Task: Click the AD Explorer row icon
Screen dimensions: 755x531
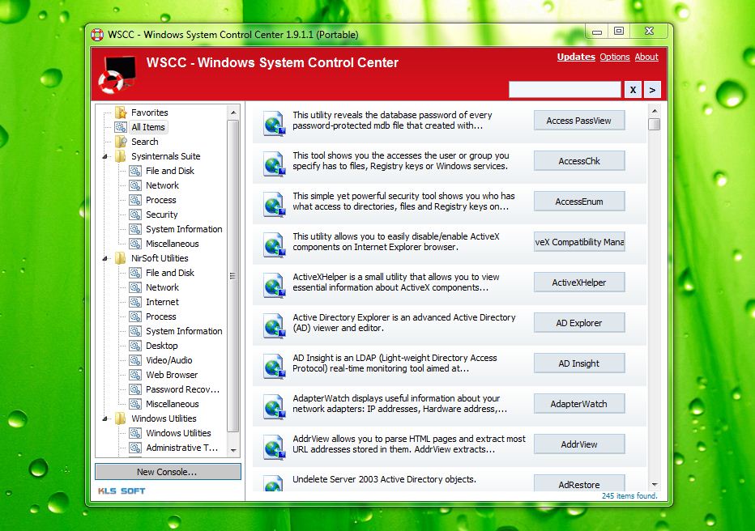Action: (x=275, y=326)
